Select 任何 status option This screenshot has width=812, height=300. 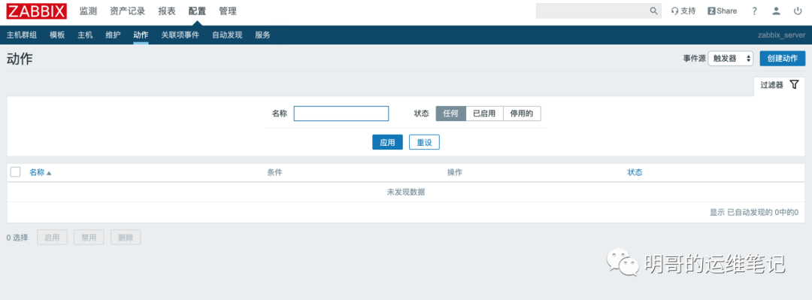click(451, 114)
